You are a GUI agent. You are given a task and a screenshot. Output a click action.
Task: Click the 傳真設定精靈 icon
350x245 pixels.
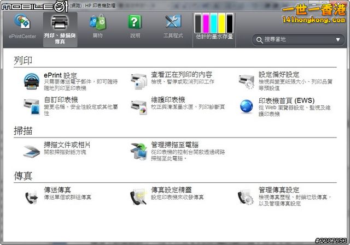point(139,196)
